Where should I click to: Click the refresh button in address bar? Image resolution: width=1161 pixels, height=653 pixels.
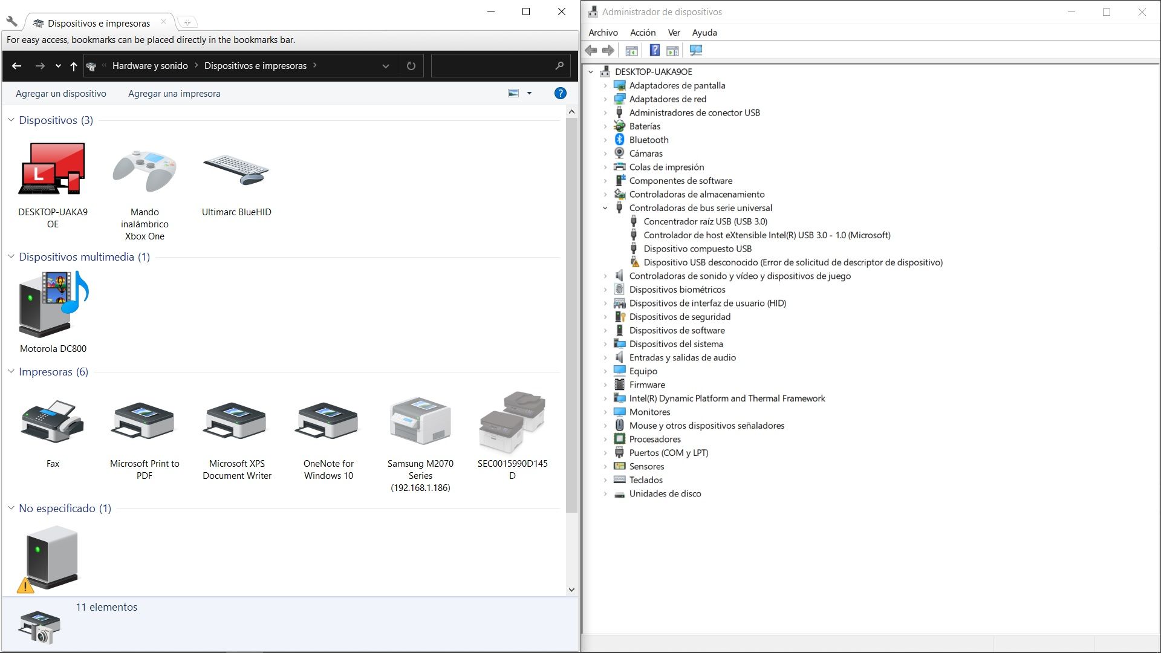411,66
